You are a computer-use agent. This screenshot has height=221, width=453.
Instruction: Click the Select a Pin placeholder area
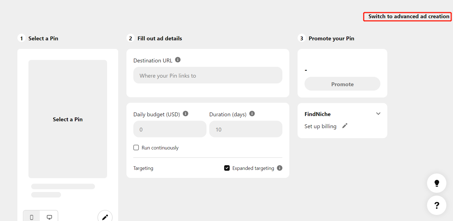point(68,119)
